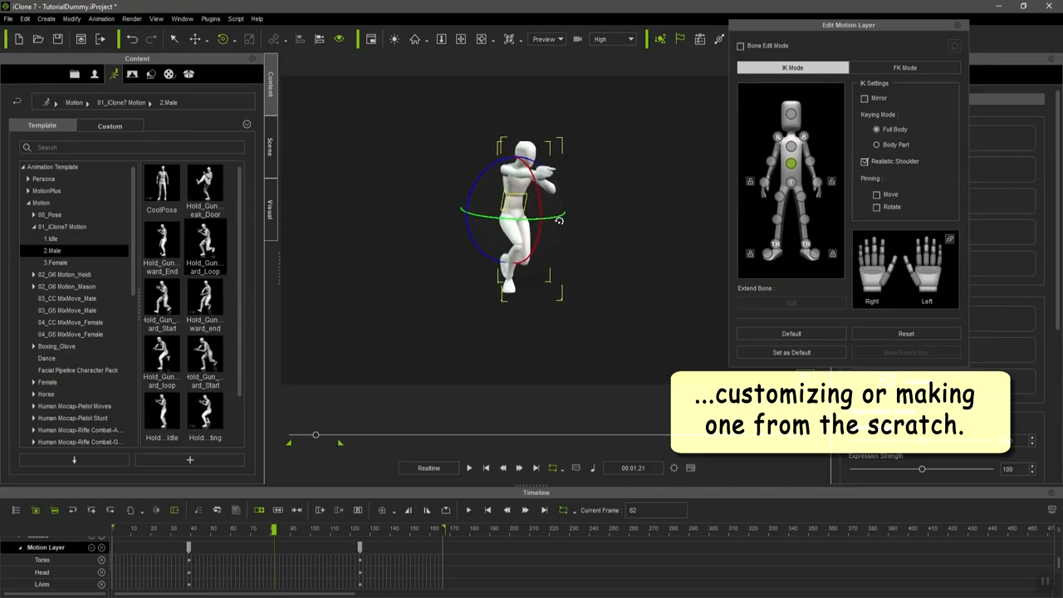Select the Scene category icon in Content
This screenshot has width=1063, height=598.
click(x=132, y=74)
